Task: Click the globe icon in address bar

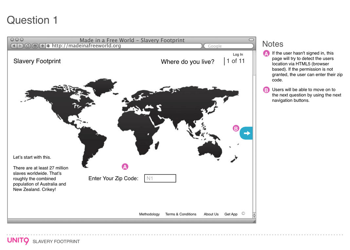Action: [x=48, y=46]
